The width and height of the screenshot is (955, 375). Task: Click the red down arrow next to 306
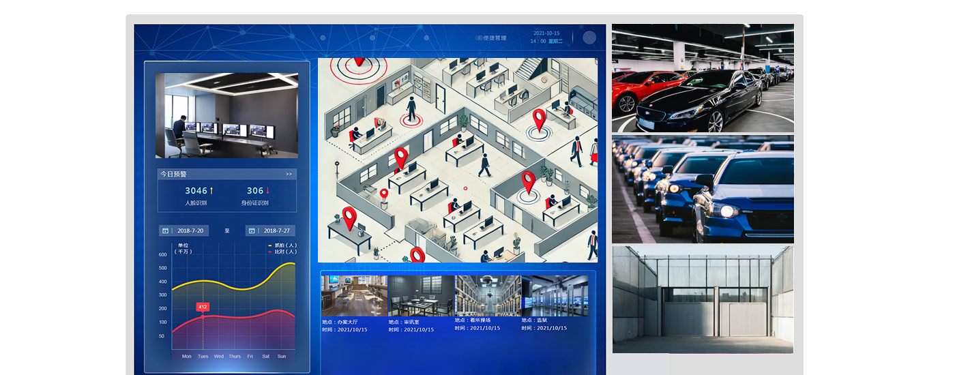point(268,191)
